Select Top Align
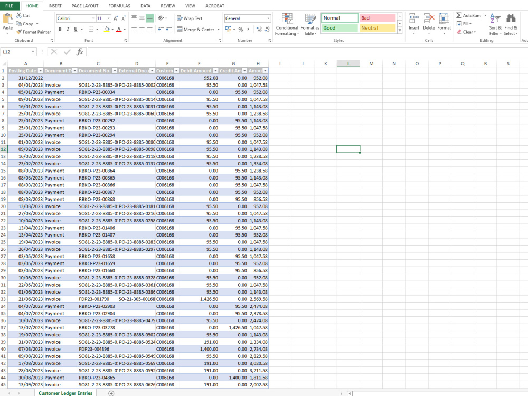This screenshot has height=396, width=528. click(134, 18)
